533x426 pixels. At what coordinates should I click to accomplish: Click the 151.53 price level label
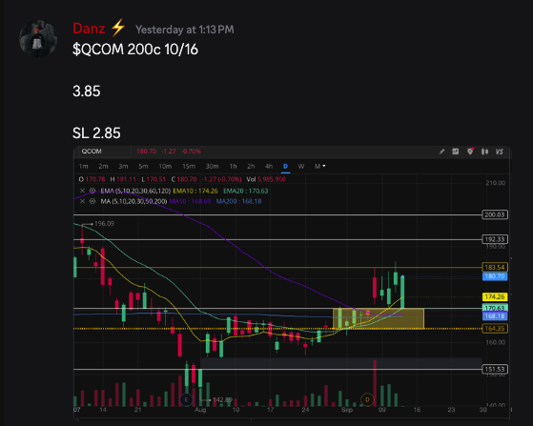[x=495, y=369]
